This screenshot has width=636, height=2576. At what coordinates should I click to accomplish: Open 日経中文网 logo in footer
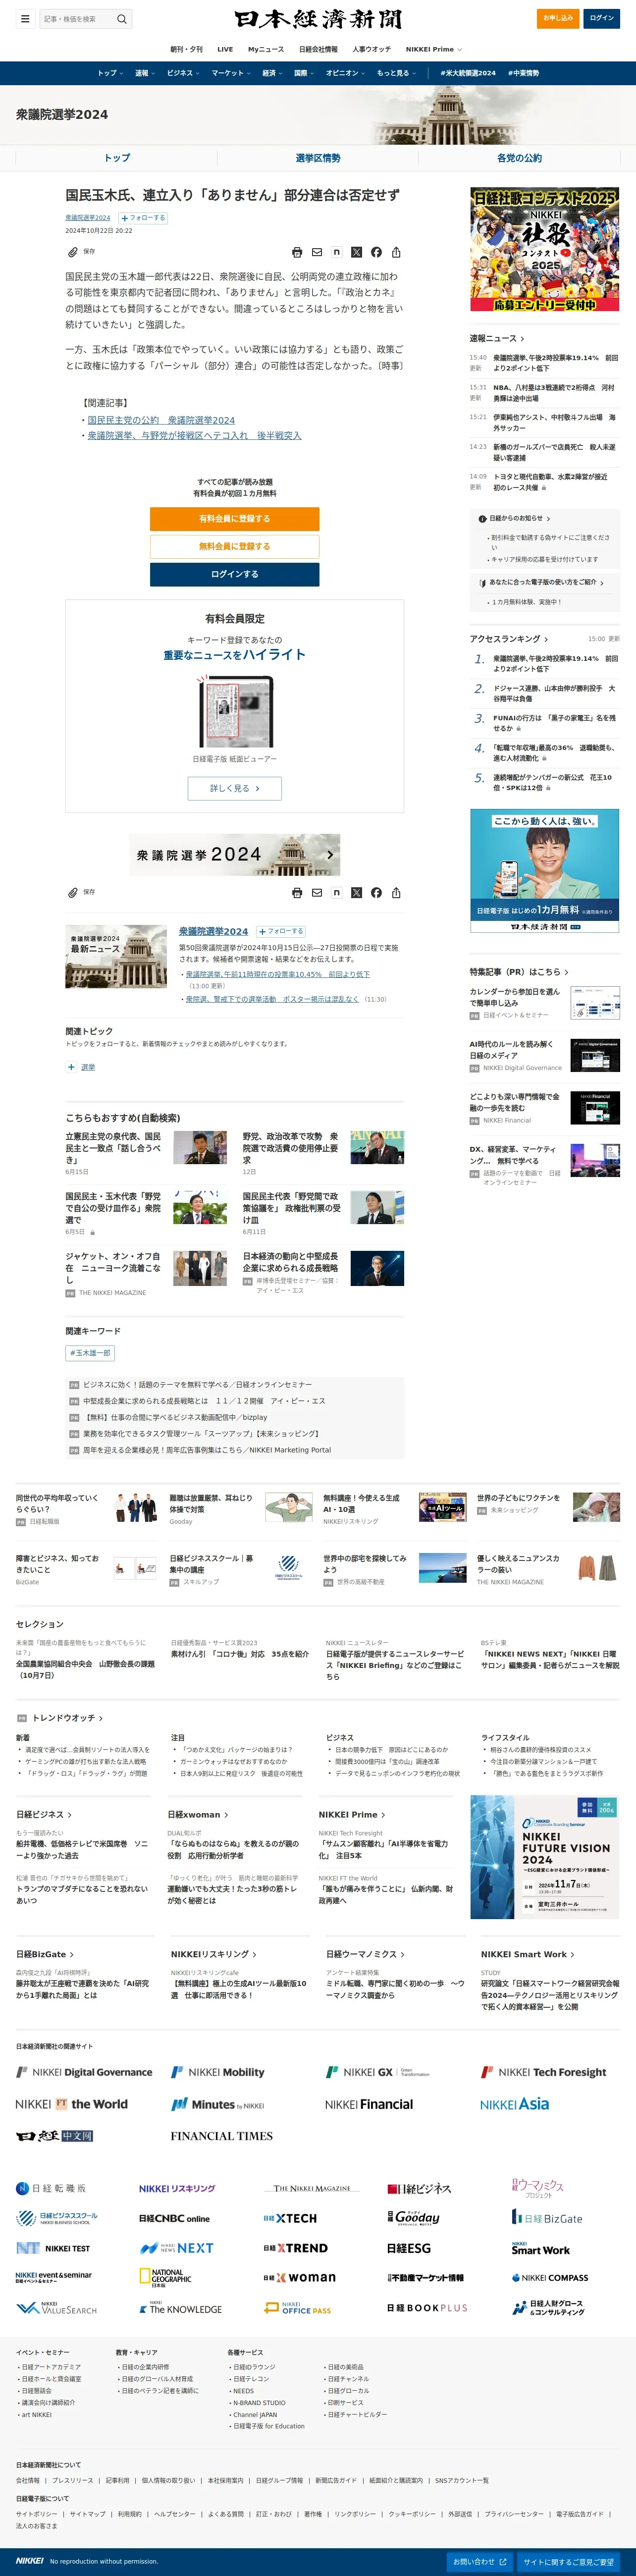pos(54,2136)
